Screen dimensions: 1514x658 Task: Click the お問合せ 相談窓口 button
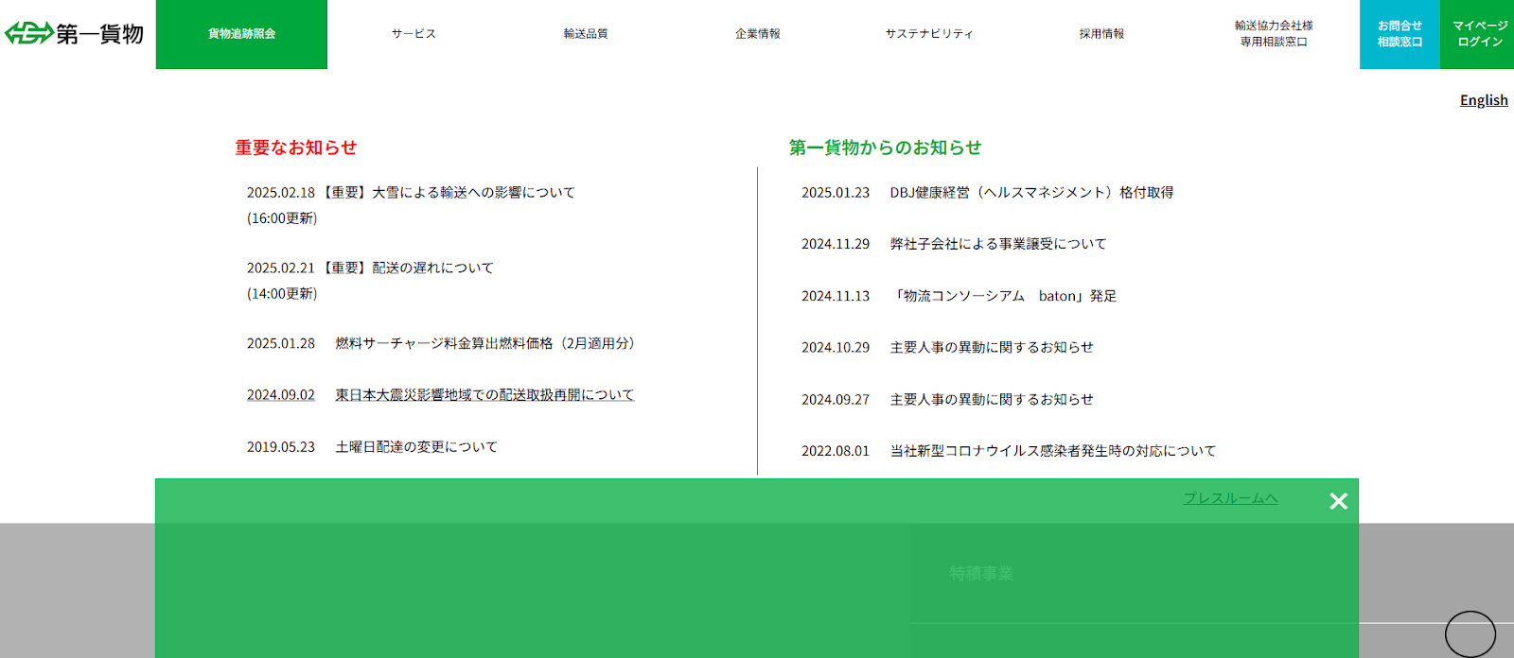1400,34
